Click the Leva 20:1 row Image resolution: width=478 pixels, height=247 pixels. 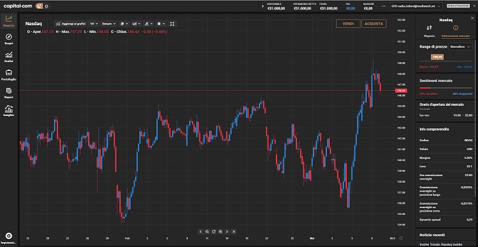pos(446,166)
